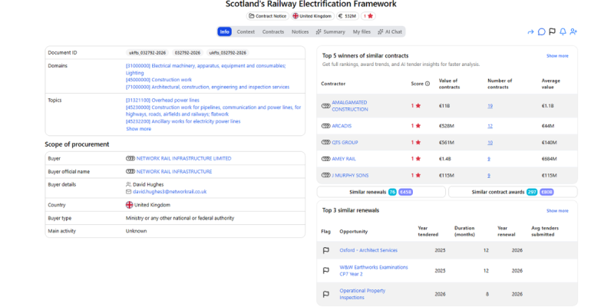This screenshot has width=614, height=307.
Task: Open the Similar renewals button
Action: pos(381,192)
